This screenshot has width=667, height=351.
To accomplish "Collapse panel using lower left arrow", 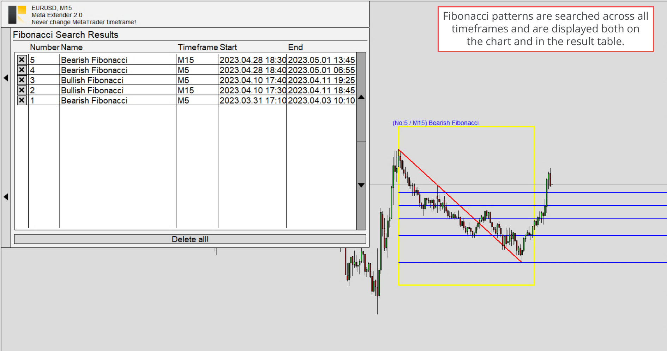I will pos(6,197).
